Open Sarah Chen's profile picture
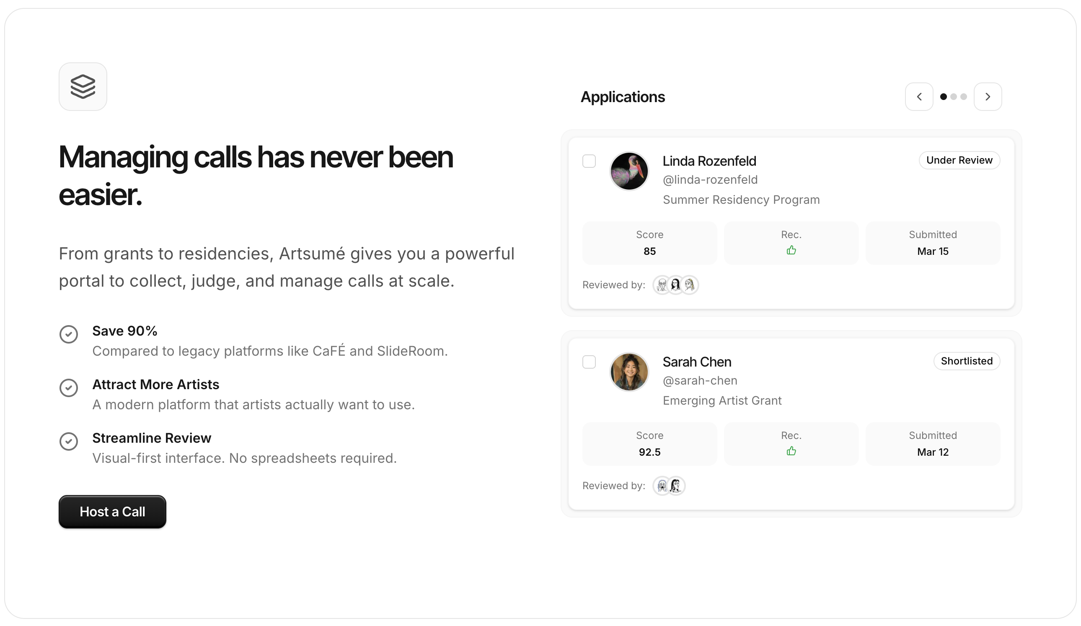Screen dimensions: 1081x626 click(629, 372)
